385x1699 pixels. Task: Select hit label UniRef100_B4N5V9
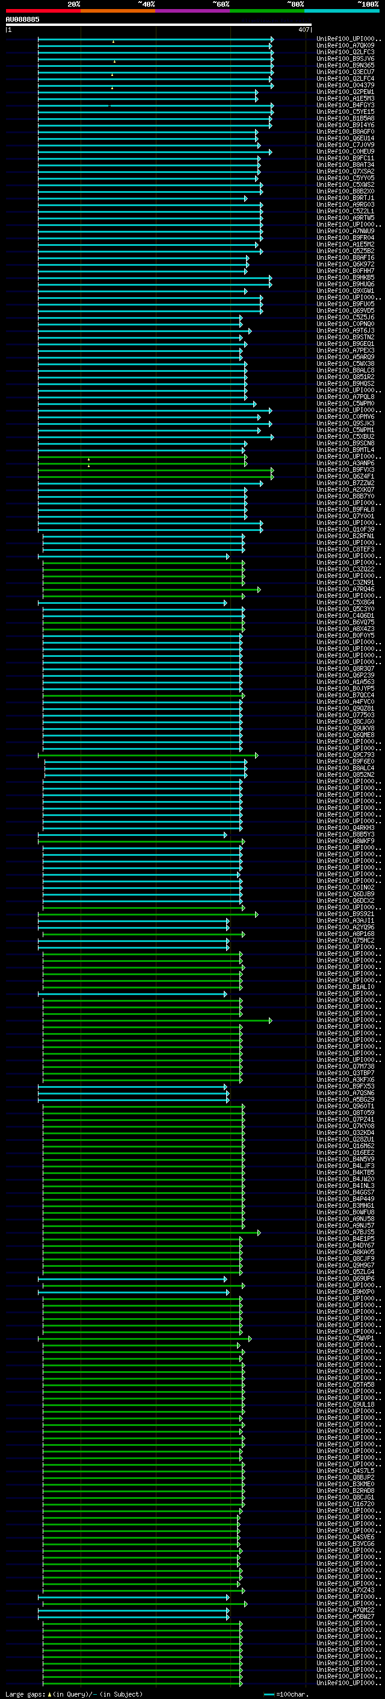pyautogui.click(x=345, y=1160)
